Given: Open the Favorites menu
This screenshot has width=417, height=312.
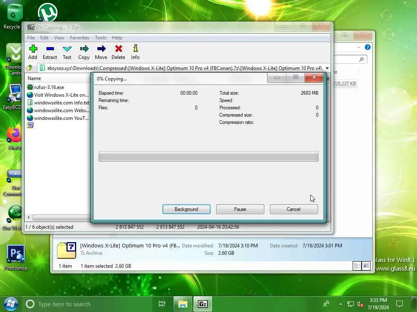Looking at the screenshot, I should tap(79, 38).
